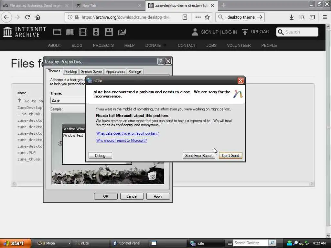The image size is (331, 248).
Task: Click the zune.PNG file entry
Action: (27, 153)
